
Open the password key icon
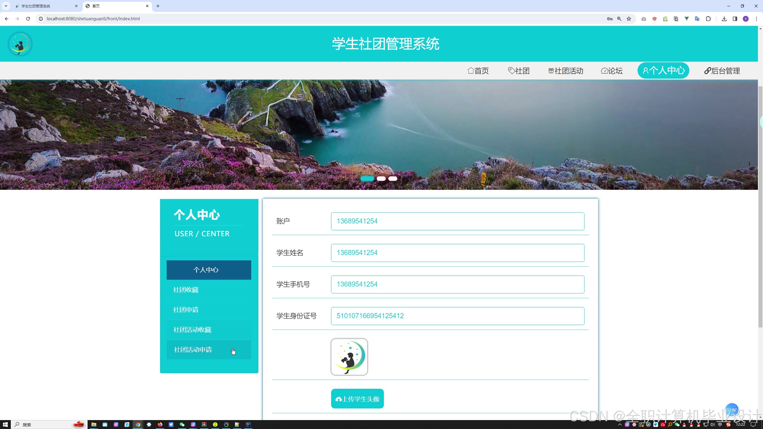[610, 19]
